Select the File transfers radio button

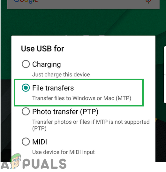(x=26, y=88)
